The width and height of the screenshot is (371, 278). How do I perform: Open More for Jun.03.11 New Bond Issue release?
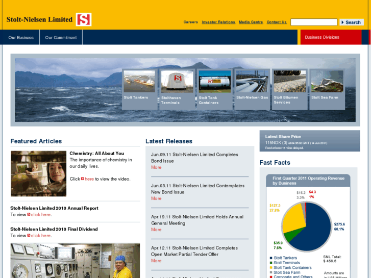coord(156,198)
